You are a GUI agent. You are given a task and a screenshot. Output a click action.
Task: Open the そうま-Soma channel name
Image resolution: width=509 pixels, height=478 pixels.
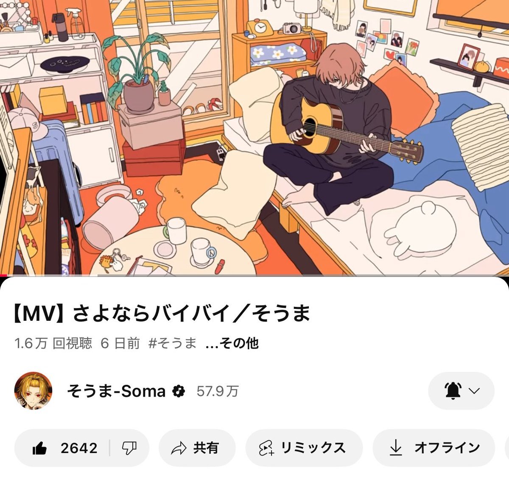[x=116, y=391]
